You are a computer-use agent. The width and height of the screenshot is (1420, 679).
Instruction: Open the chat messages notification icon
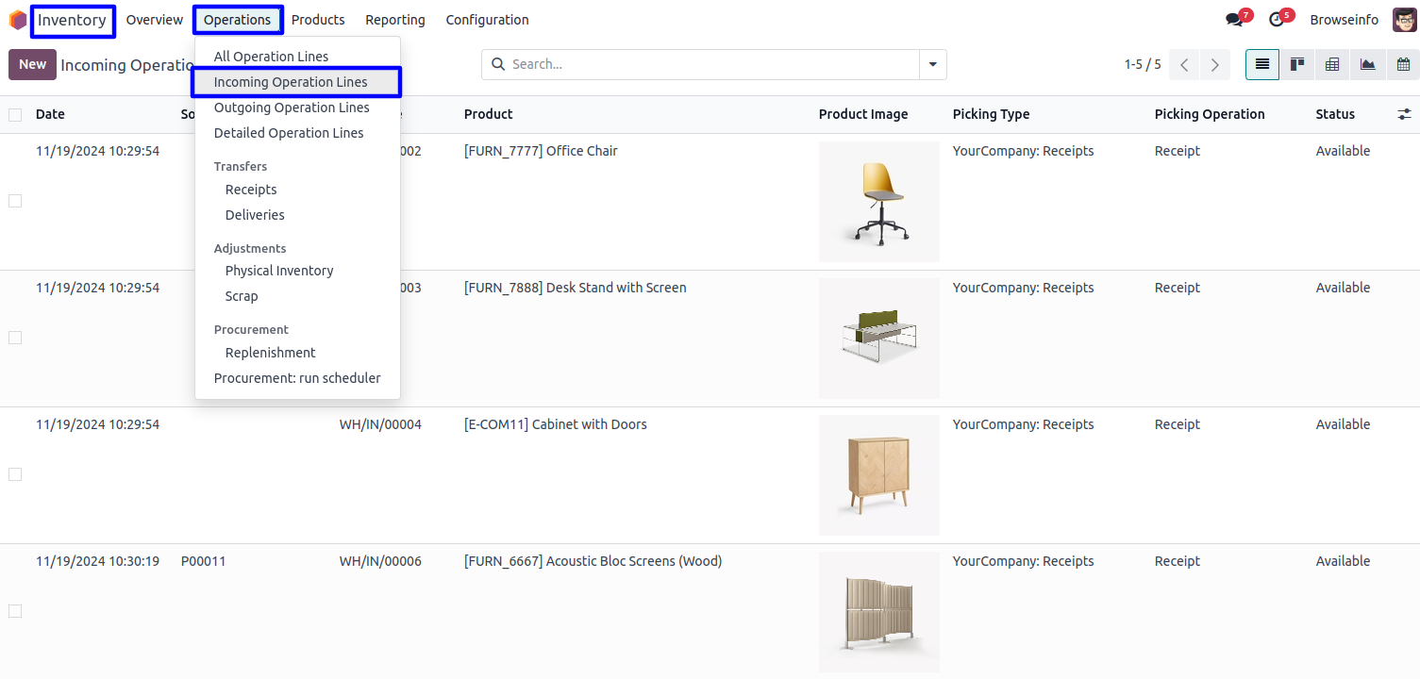pos(1234,20)
